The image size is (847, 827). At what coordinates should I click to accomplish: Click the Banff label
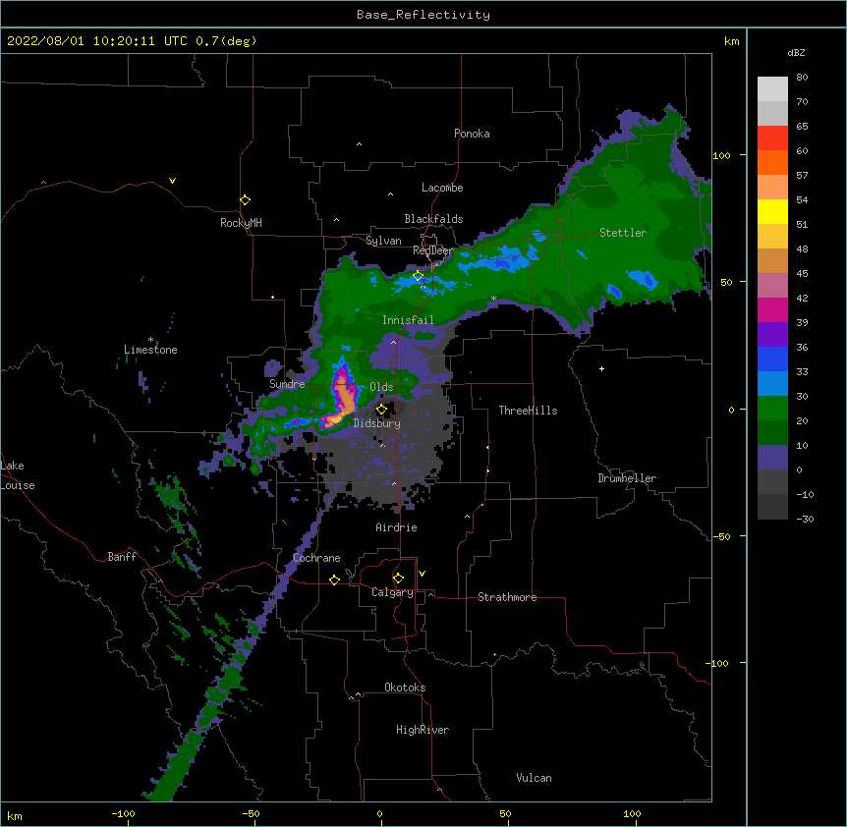122,557
